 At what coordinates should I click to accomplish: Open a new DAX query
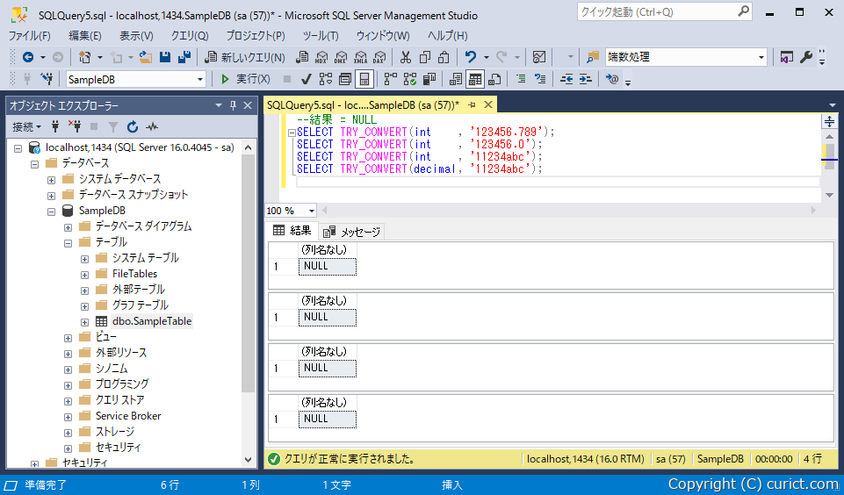click(x=379, y=57)
